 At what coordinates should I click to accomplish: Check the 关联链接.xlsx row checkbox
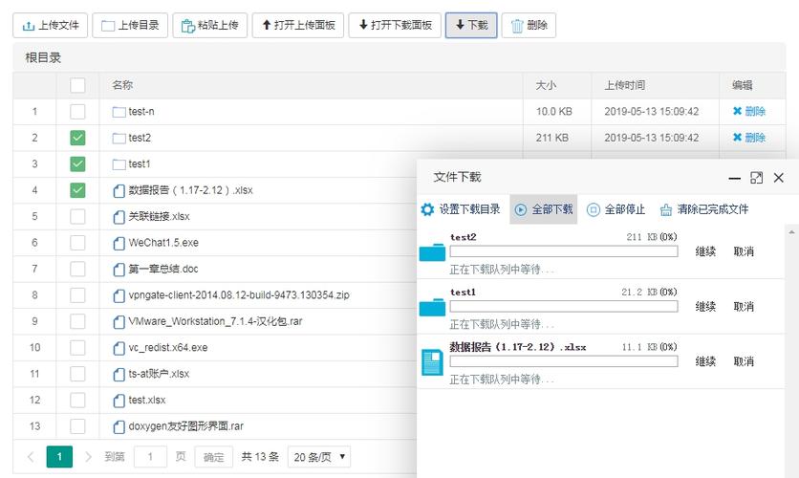tap(77, 217)
